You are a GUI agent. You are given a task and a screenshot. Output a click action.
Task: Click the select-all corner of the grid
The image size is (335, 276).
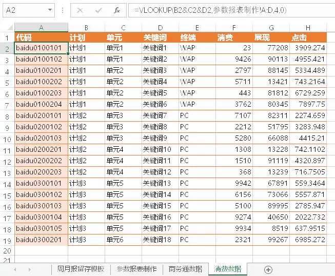point(7,28)
